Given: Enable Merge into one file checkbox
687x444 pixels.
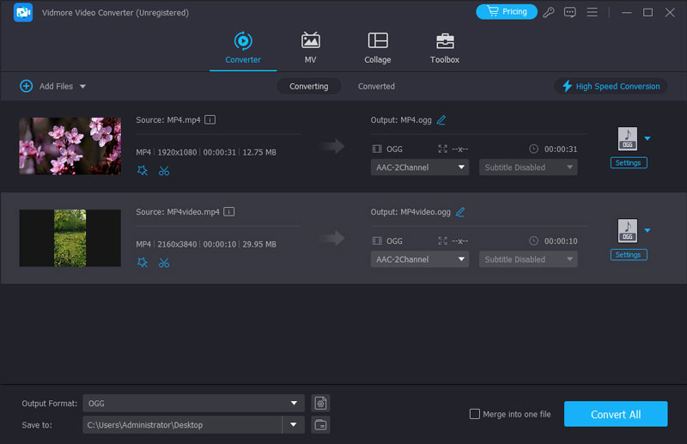Looking at the screenshot, I should point(475,414).
